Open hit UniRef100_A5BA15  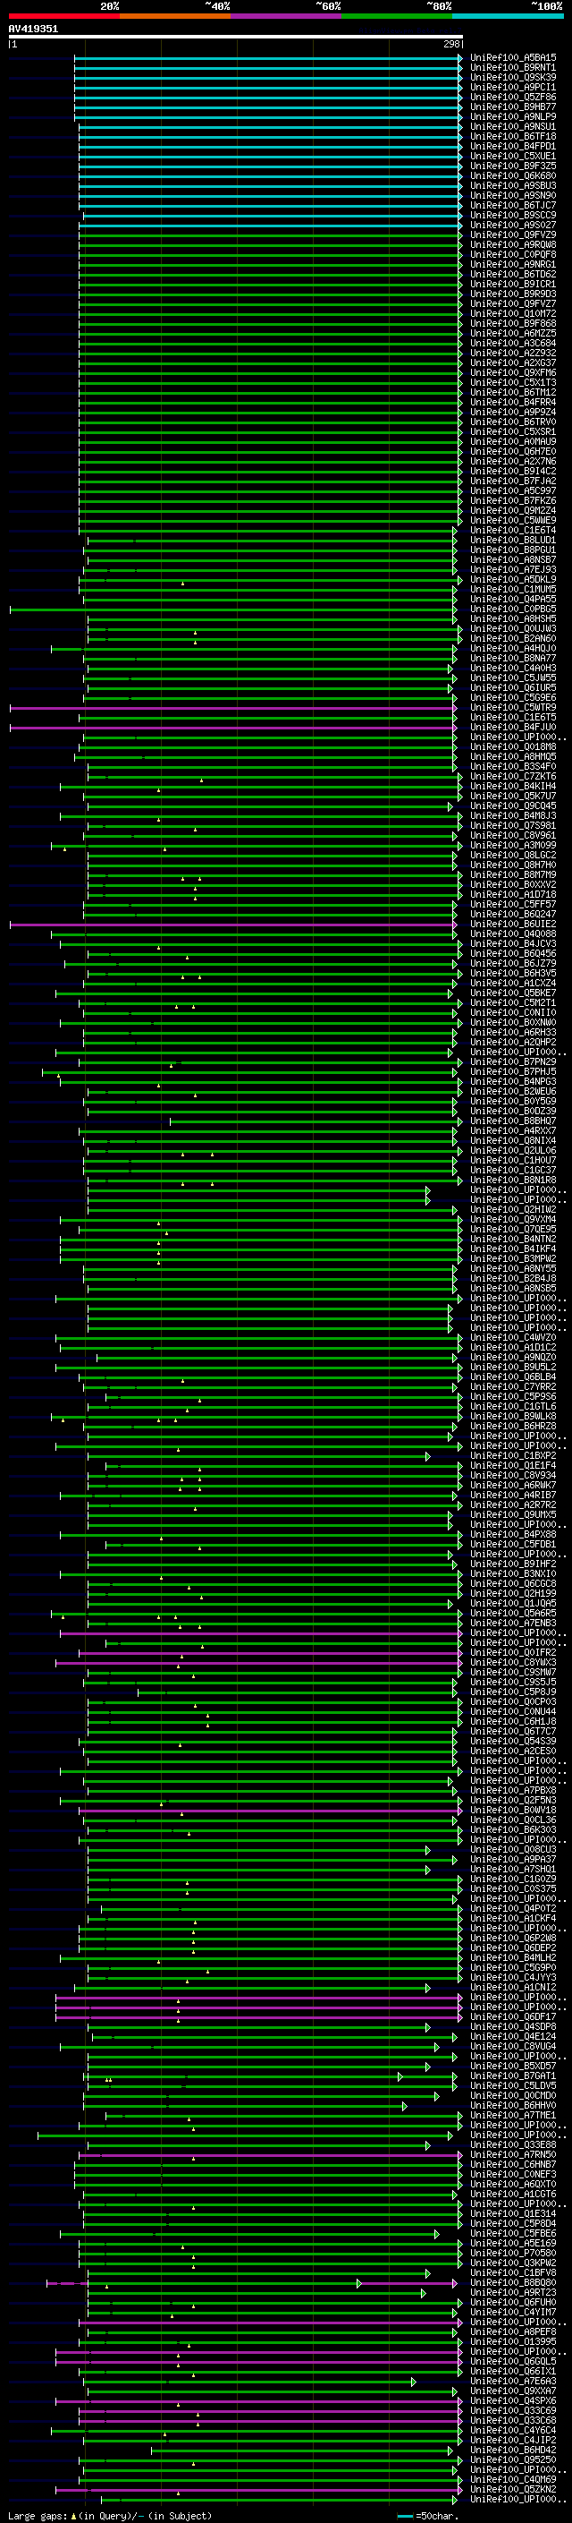pyautogui.click(x=513, y=58)
